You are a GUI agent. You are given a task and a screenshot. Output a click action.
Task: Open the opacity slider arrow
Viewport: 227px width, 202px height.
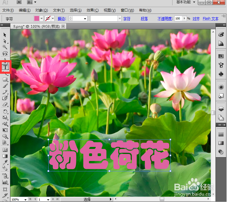pos(184,18)
